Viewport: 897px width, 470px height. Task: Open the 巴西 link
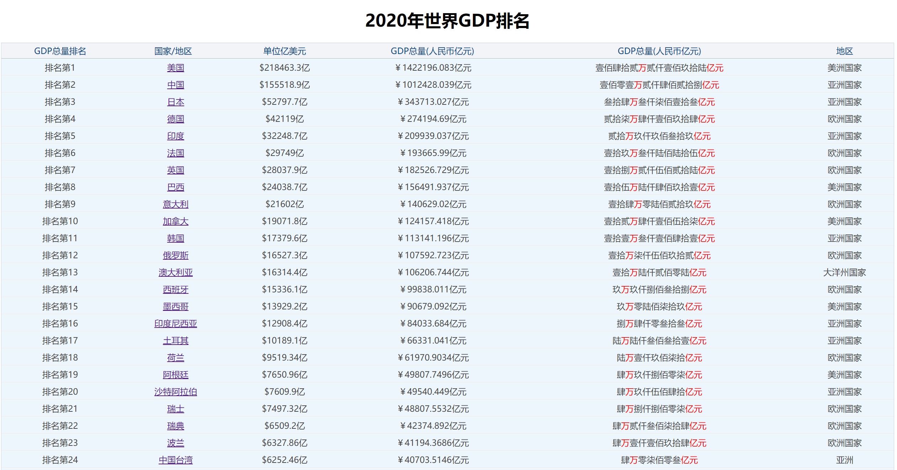click(176, 187)
